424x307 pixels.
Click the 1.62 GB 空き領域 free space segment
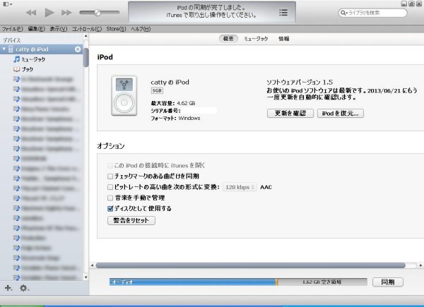click(x=322, y=282)
